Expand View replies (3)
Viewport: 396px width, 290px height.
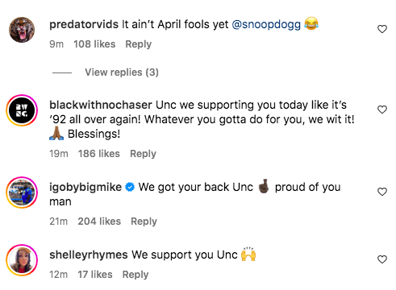pos(122,72)
